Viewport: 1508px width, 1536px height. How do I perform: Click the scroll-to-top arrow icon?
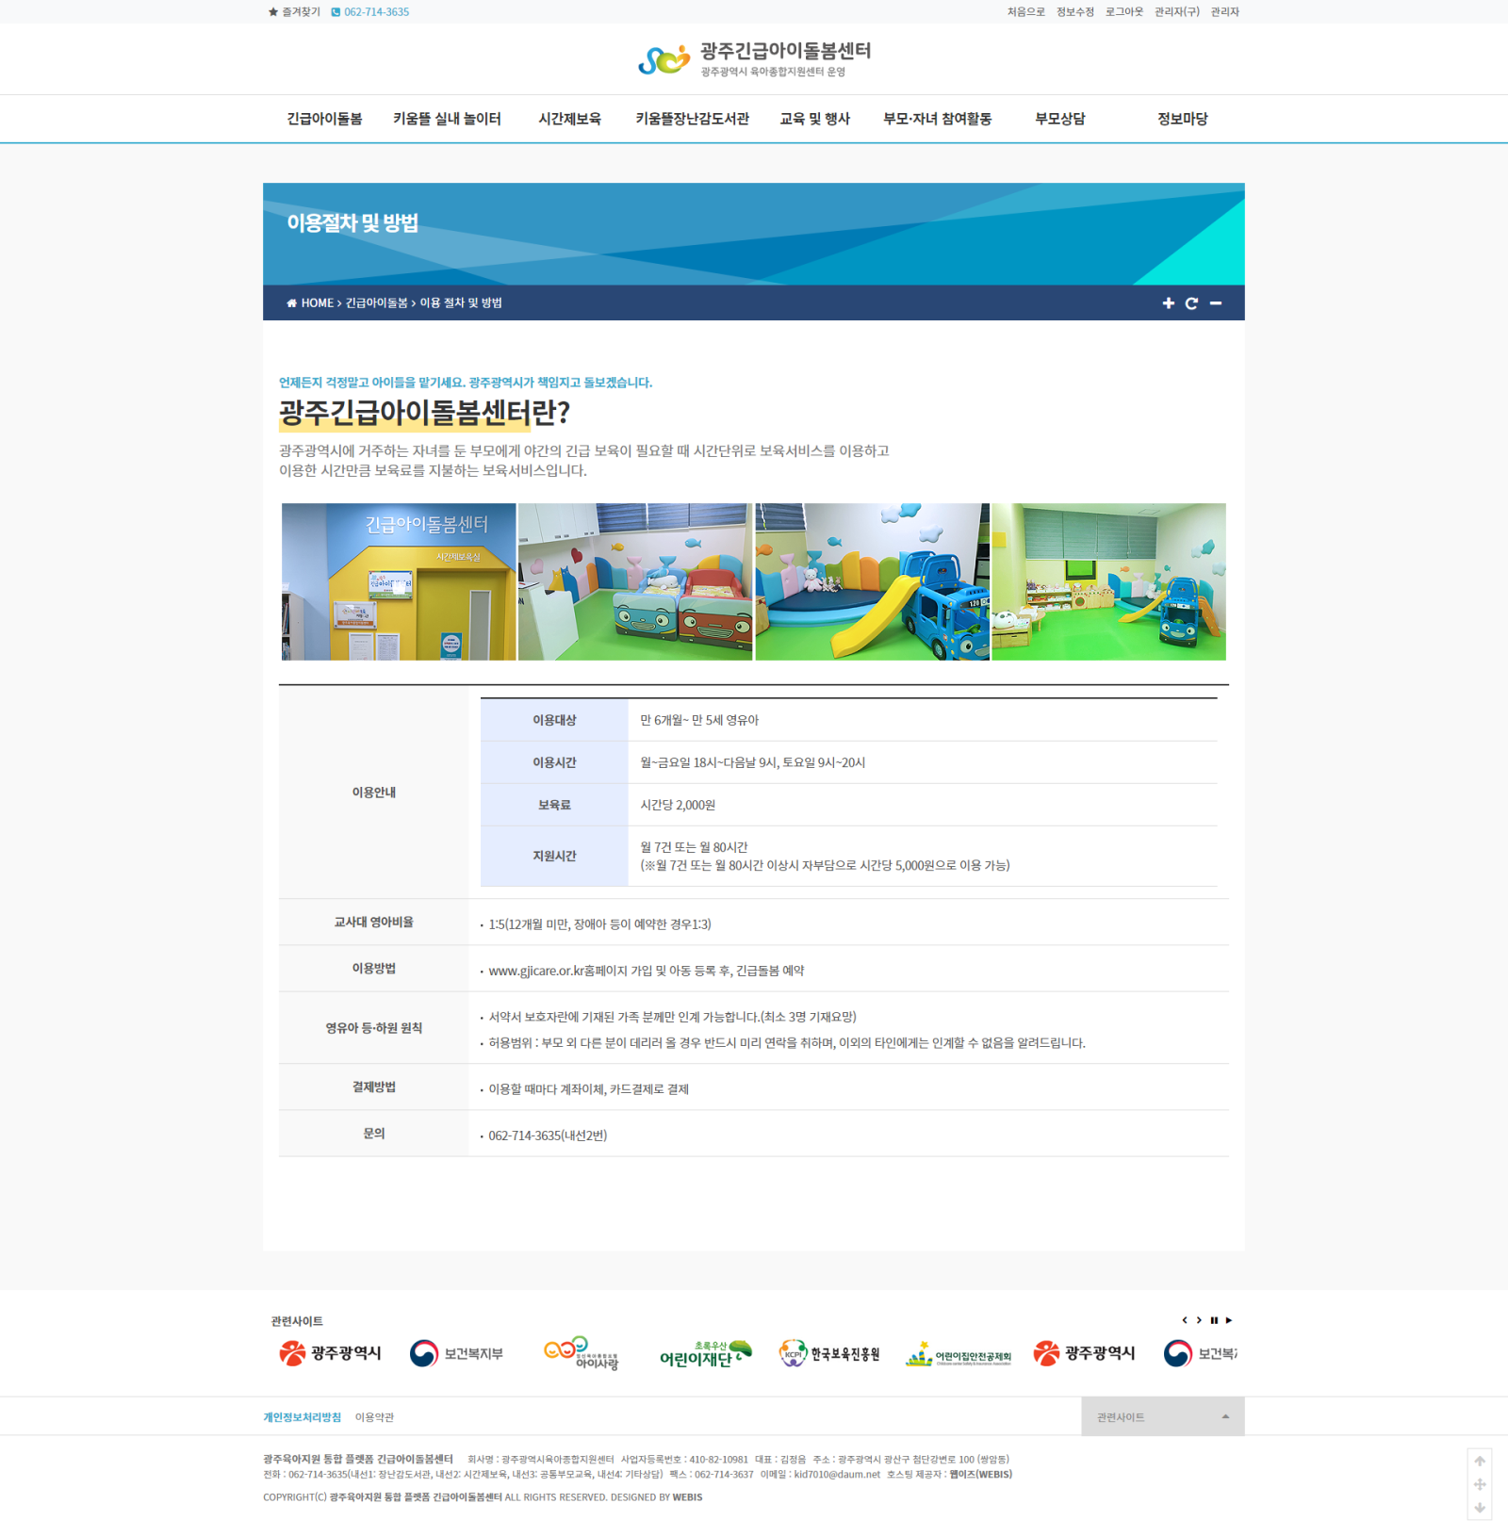1480,1461
